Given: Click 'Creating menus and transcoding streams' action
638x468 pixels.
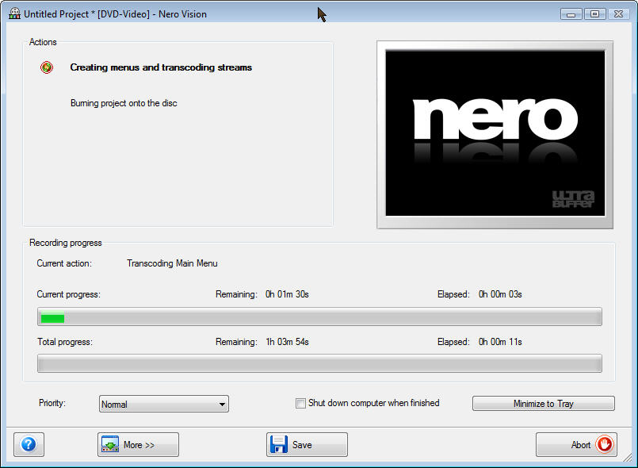Looking at the screenshot, I should click(161, 67).
